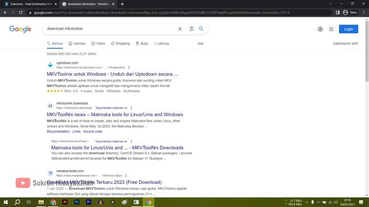Open more options for nesabamedia.com result
Image resolution: width=369 pixels, height=207 pixels.
(126, 175)
